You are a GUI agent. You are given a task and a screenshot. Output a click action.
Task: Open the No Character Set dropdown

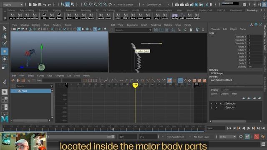[x=175, y=137]
